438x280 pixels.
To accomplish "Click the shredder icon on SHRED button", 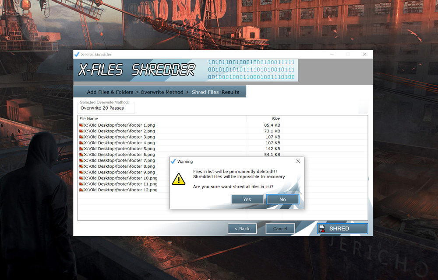I will pos(322,228).
